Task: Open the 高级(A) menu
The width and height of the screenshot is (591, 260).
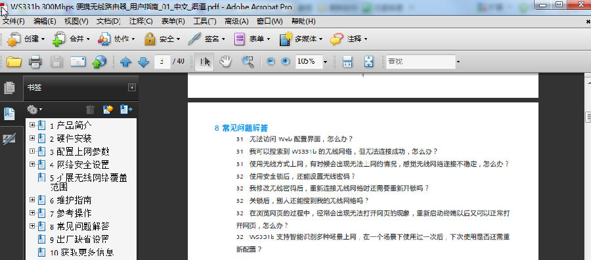Action: pos(236,22)
